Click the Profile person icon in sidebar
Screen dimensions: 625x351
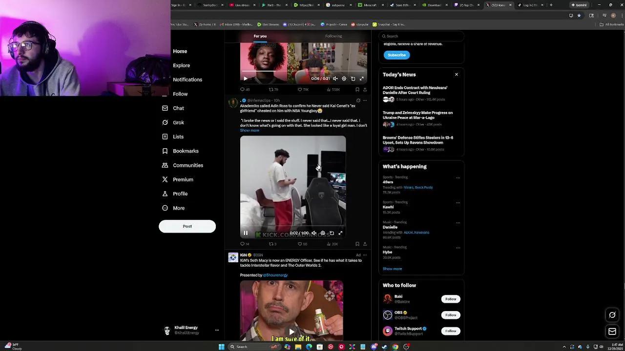[x=165, y=194]
